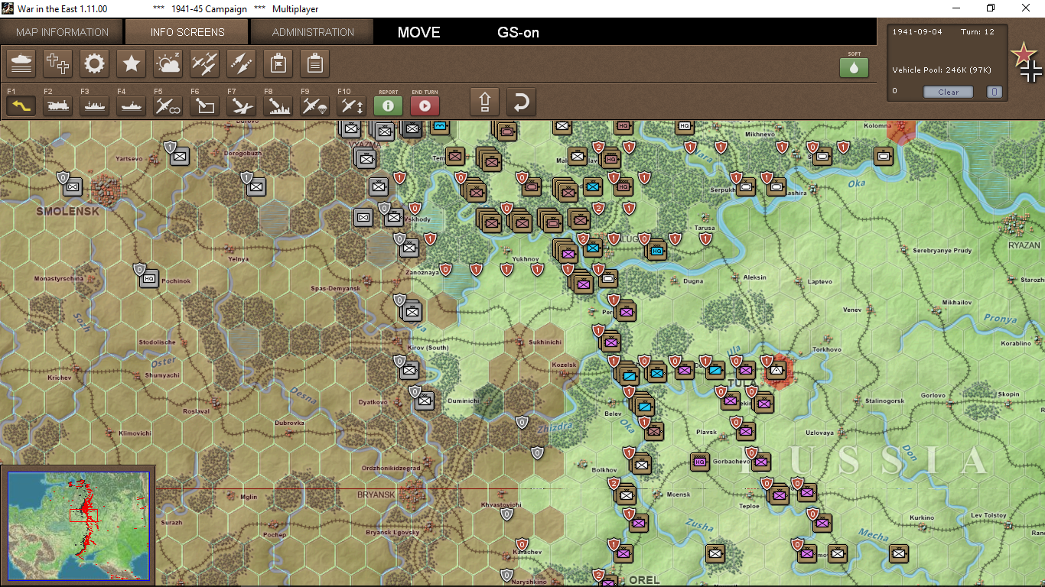Select F7 bomb airfield mode
1045x587 pixels.
tap(242, 105)
